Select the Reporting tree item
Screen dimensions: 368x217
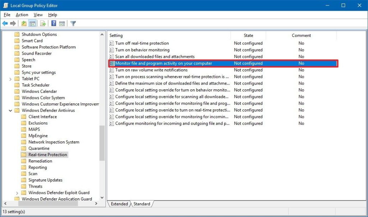pyautogui.click(x=37, y=167)
